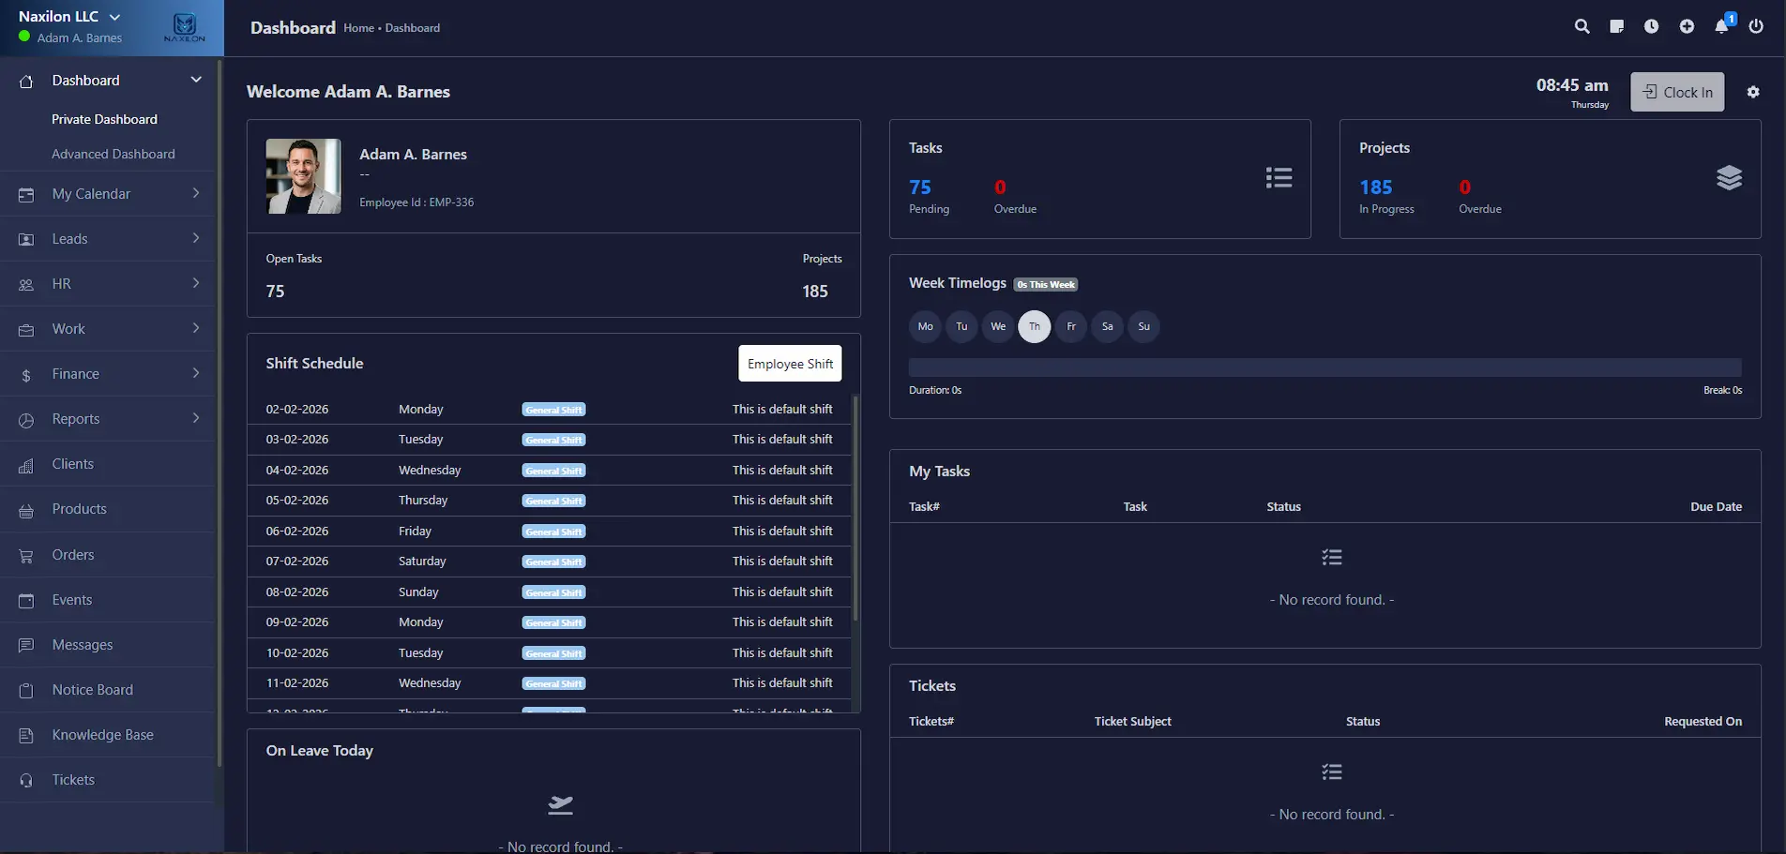Open the notifications bell icon
Viewport: 1786px width, 854px height.
click(x=1721, y=26)
